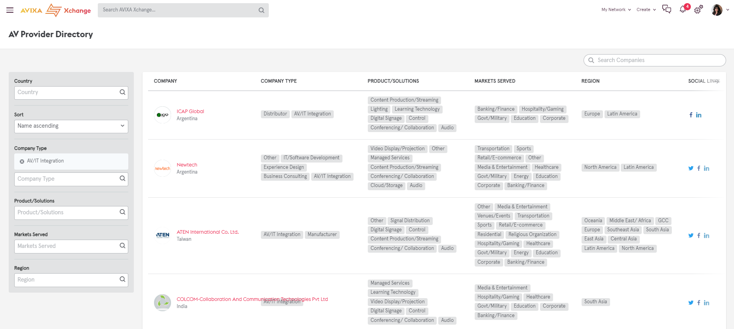Open the notifications bell

[683, 9]
